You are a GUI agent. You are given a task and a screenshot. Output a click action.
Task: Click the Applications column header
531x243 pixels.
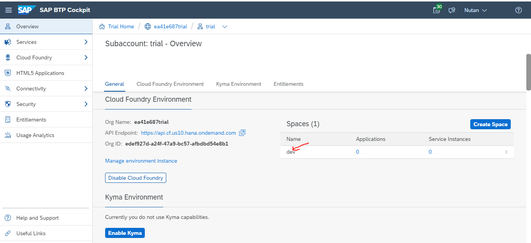(371, 139)
